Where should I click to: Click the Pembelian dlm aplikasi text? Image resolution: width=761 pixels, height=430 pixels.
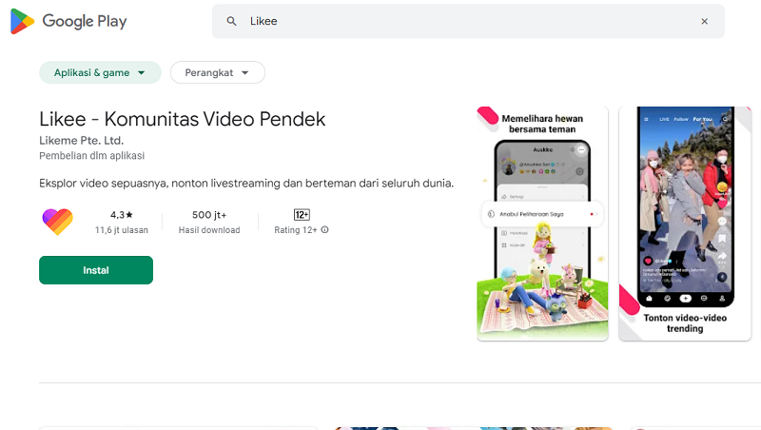click(x=91, y=156)
